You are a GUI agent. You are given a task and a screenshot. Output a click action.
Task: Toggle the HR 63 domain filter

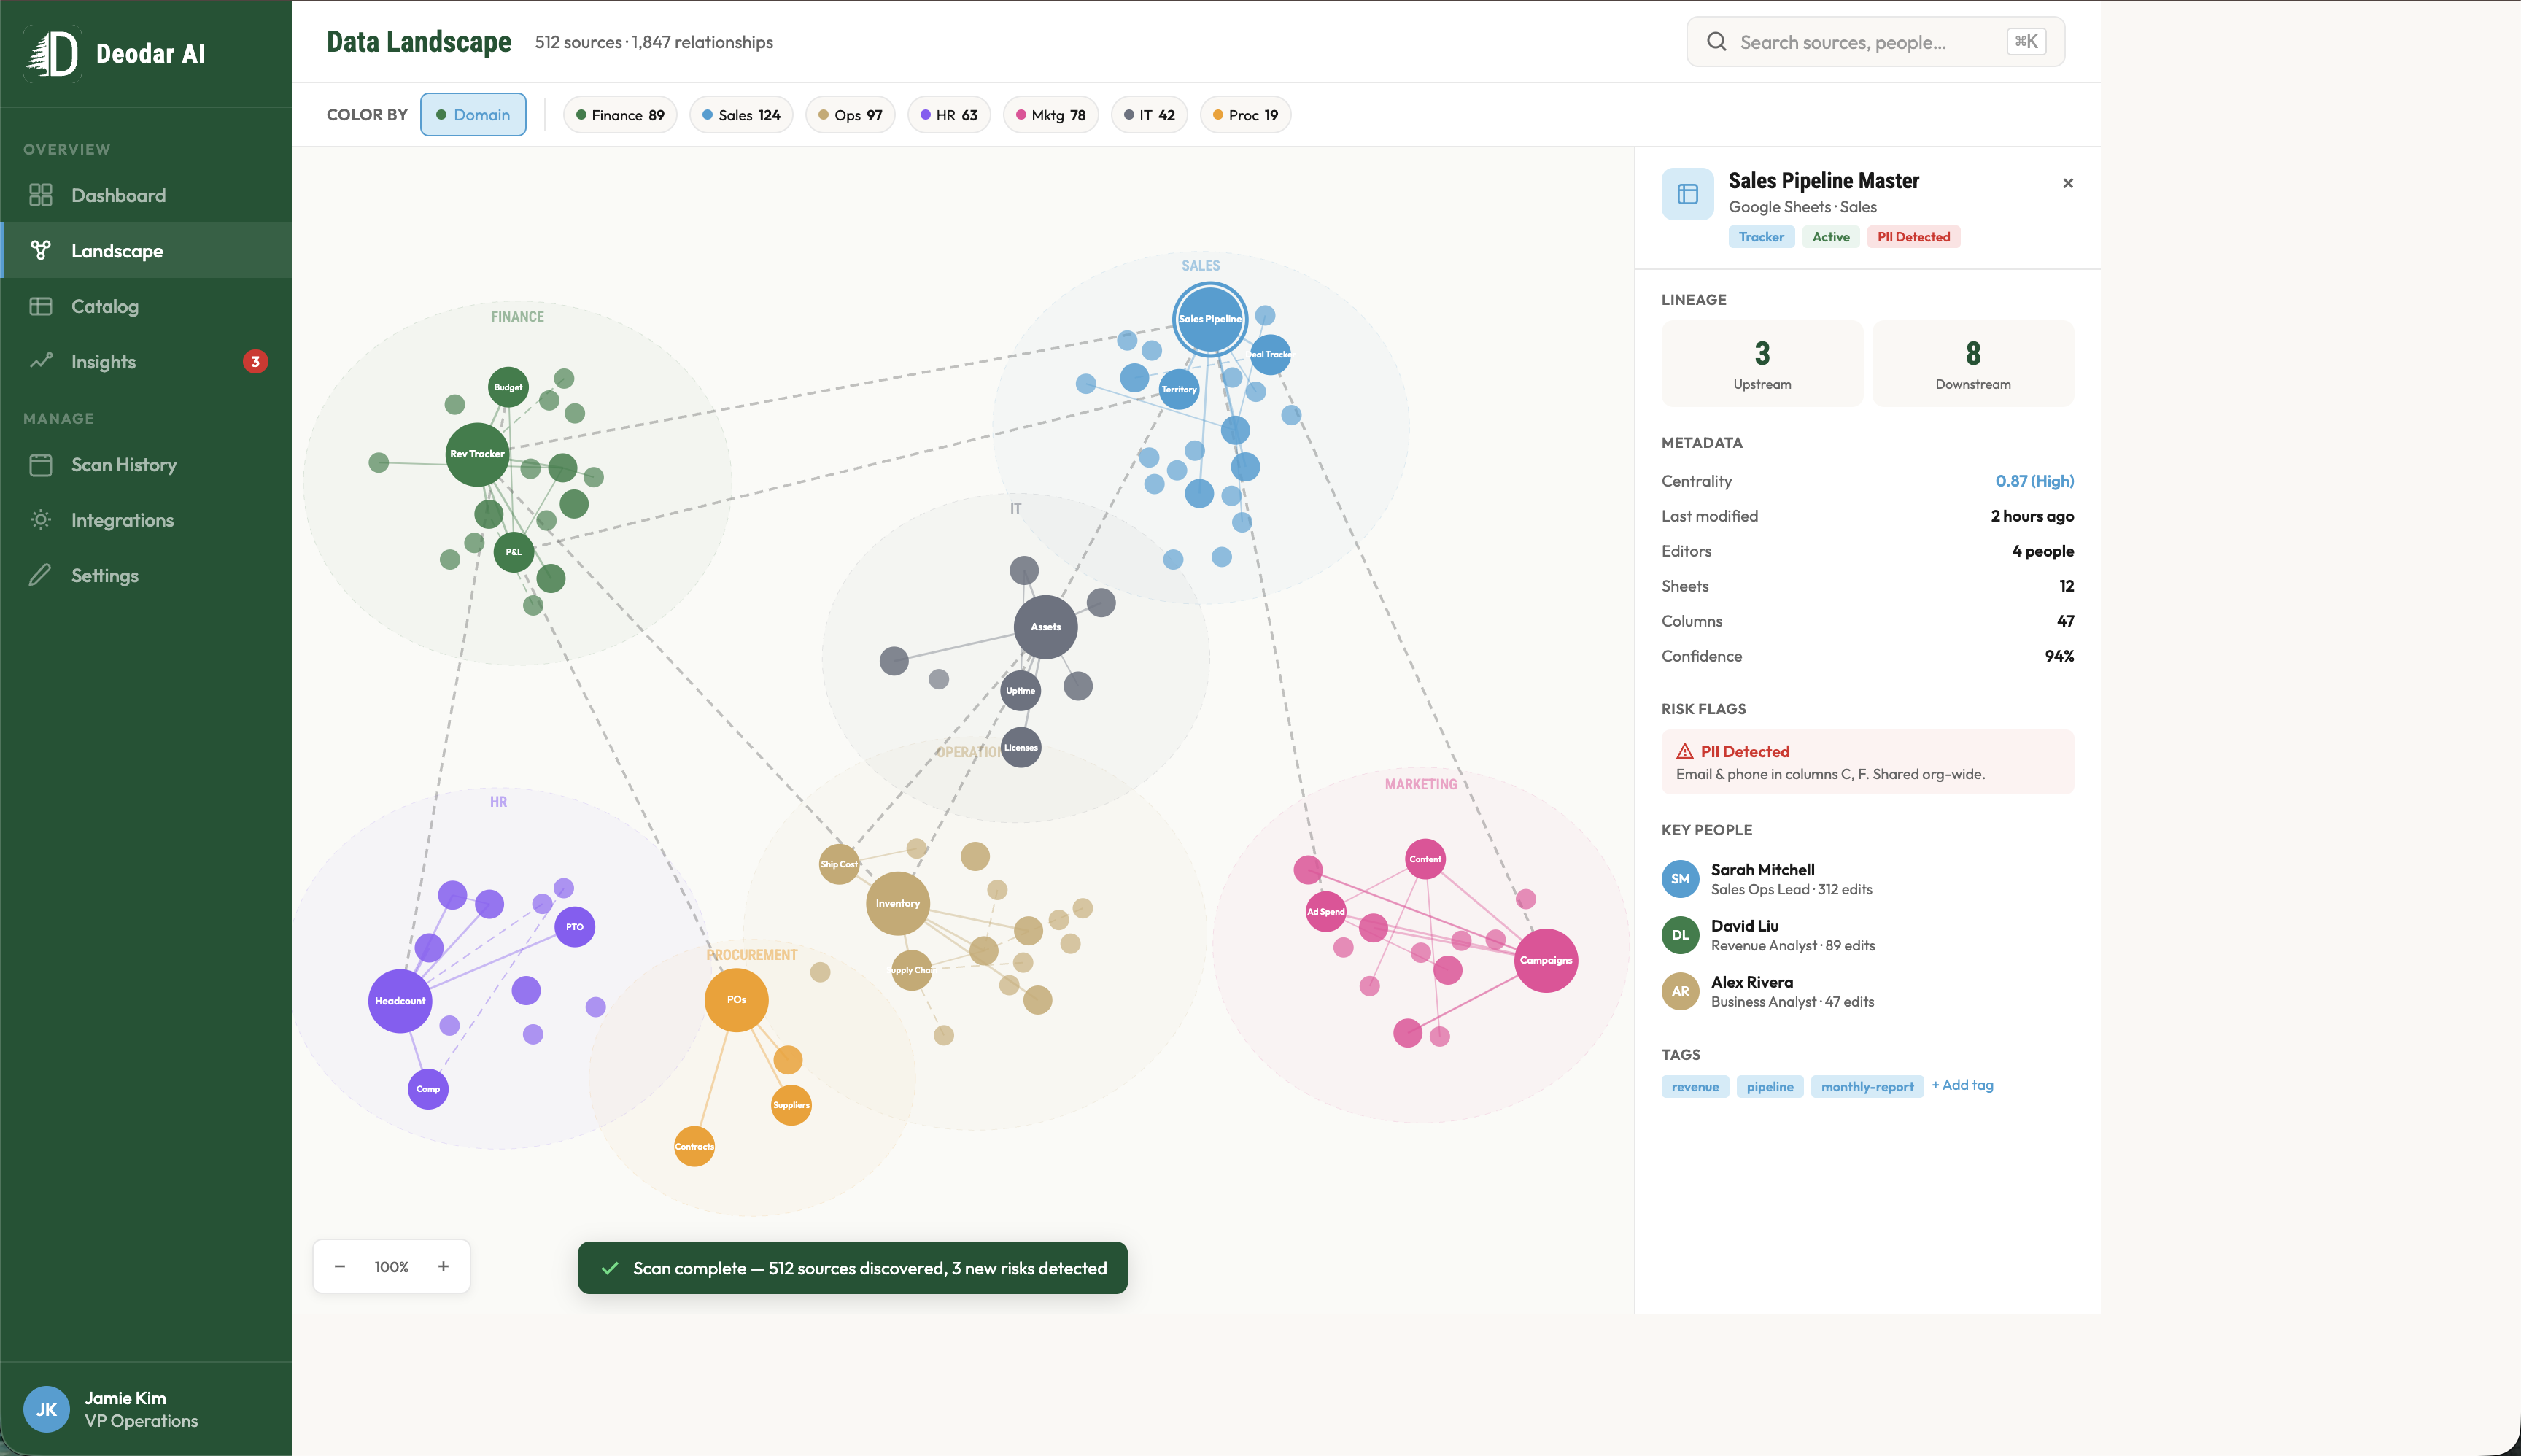pyautogui.click(x=948, y=114)
